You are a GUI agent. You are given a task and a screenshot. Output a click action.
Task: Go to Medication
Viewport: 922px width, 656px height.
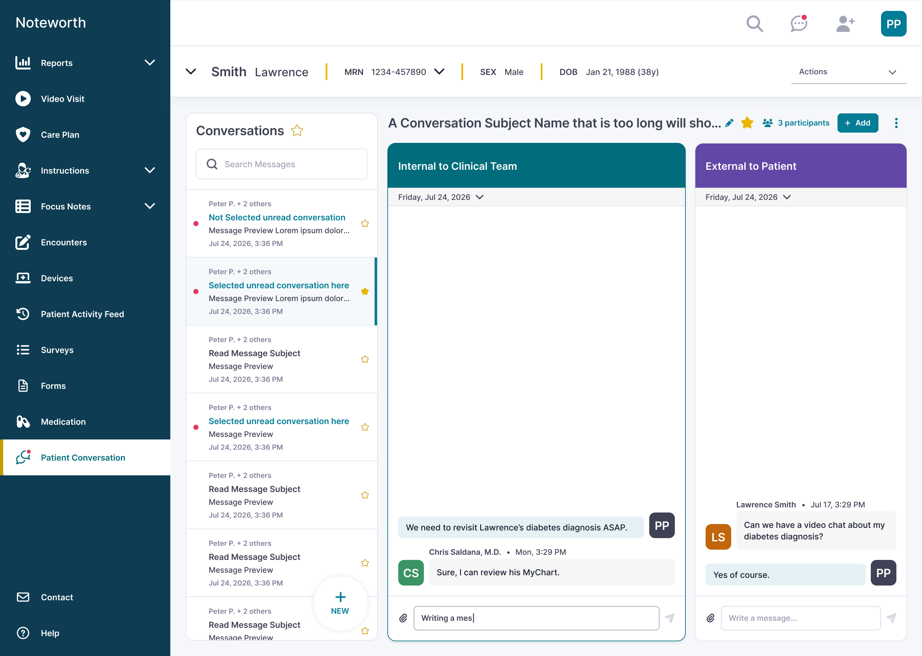click(85, 421)
